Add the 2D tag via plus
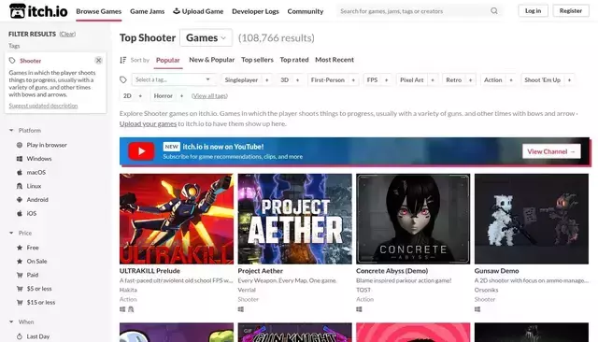The width and height of the screenshot is (598, 342). point(140,95)
